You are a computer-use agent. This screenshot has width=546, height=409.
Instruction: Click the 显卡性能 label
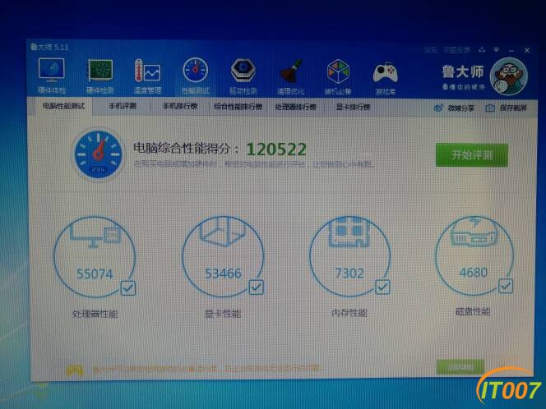223,314
